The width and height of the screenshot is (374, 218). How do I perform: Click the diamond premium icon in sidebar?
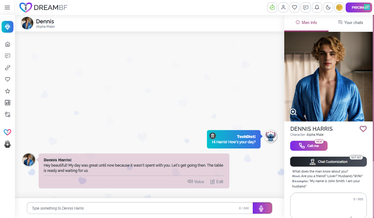pyautogui.click(x=7, y=27)
